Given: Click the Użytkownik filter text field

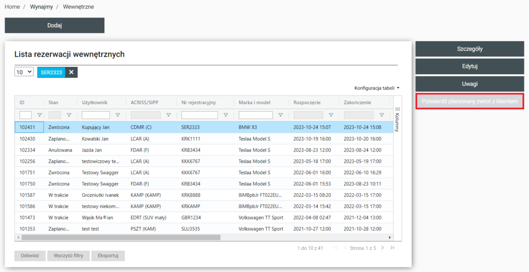Looking at the screenshot, I should pos(96,115).
